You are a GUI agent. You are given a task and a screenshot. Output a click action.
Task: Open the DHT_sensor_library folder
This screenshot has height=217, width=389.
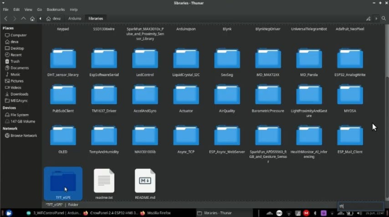coord(62,60)
